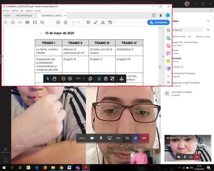Viewport: 214px width, 171px height.
Task: Open the zoom search tool in Acrobat right pane
Action: [168, 30]
